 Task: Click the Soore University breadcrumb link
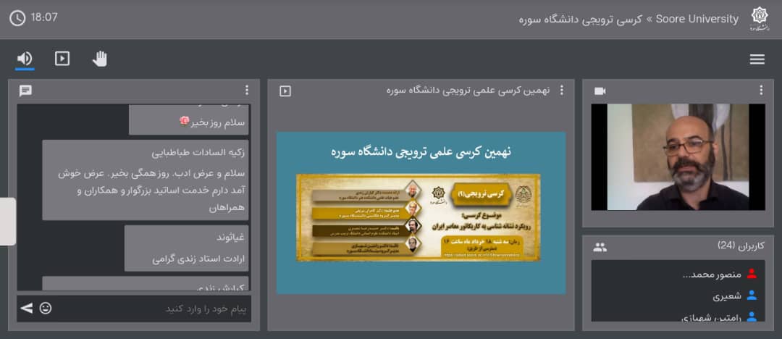pos(697,19)
